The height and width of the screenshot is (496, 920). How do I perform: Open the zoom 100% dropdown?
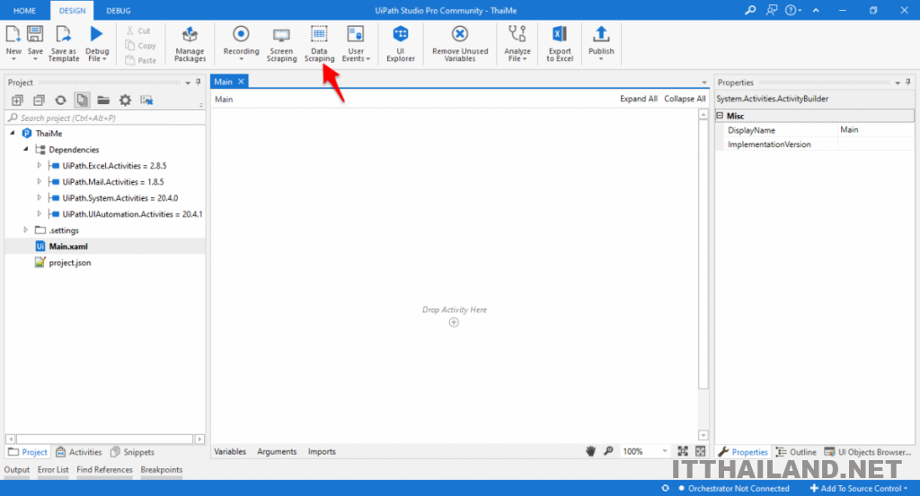[x=665, y=451]
